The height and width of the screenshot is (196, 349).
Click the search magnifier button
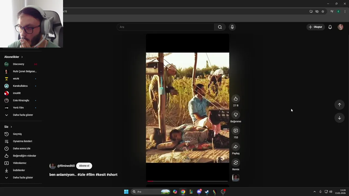click(x=220, y=27)
